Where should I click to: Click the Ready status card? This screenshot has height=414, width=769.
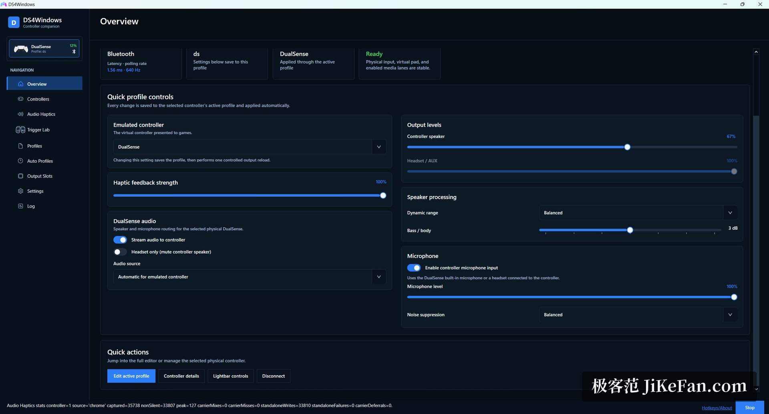coord(400,63)
